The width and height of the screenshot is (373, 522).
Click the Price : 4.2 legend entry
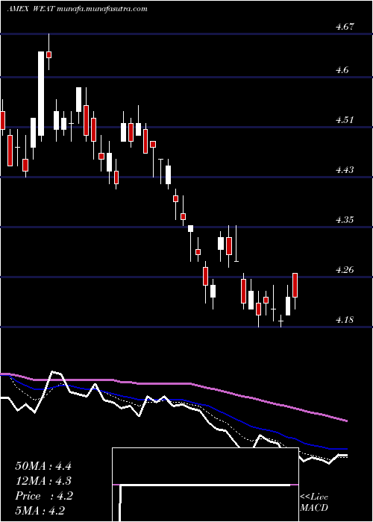(44, 496)
